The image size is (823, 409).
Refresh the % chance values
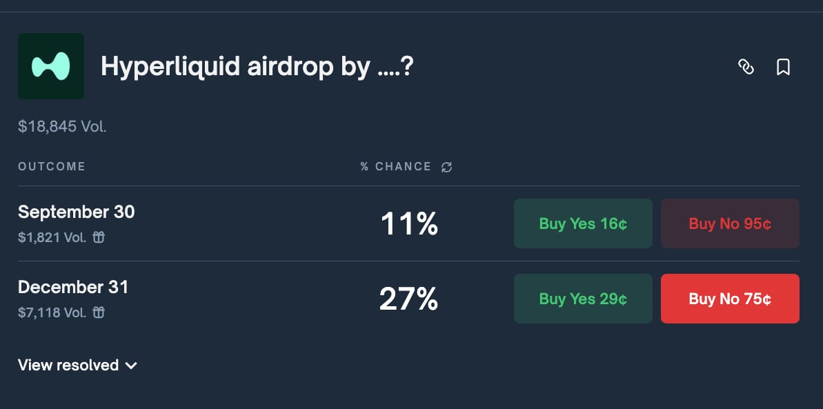click(446, 167)
